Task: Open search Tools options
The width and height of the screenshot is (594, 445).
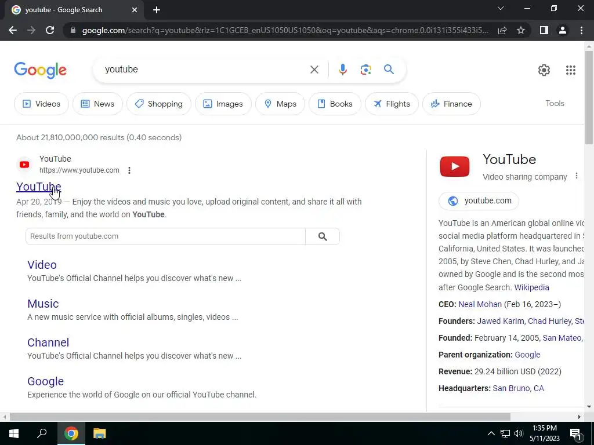Action: point(555,103)
